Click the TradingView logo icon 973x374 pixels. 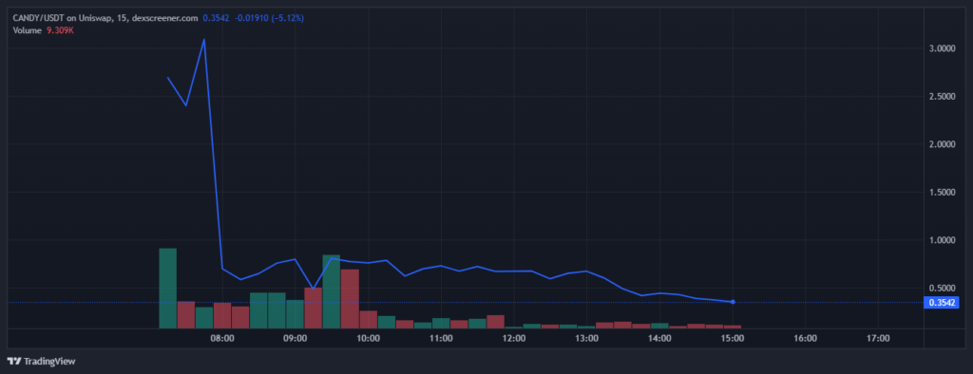point(13,361)
